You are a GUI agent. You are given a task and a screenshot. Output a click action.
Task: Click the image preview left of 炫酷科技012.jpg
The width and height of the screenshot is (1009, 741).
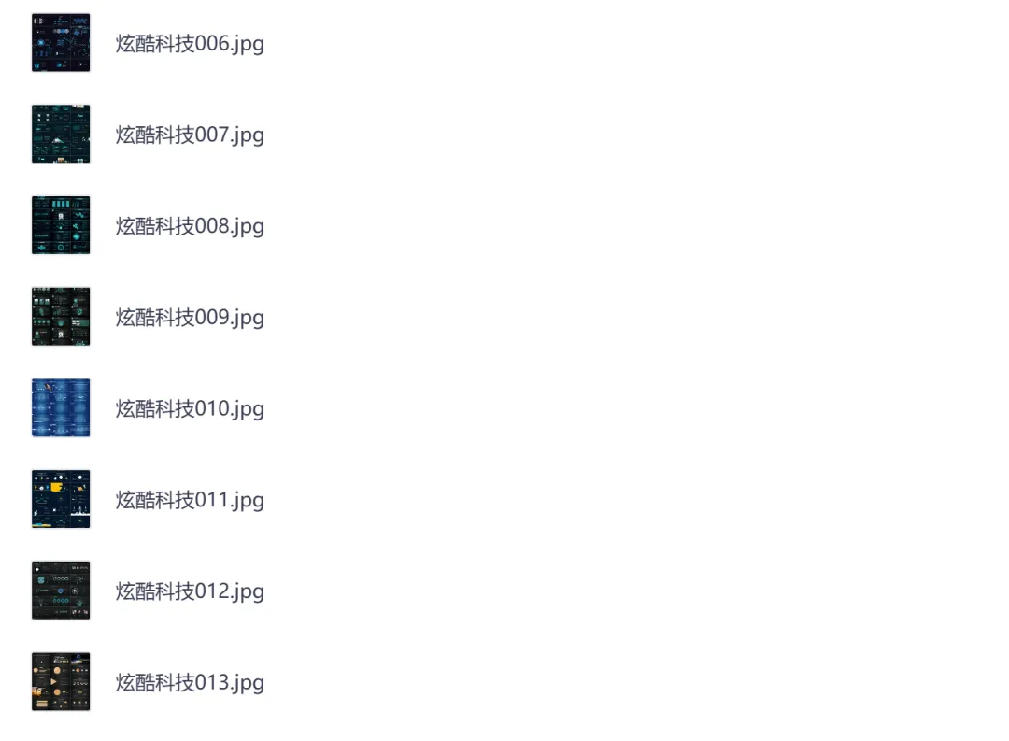[61, 591]
